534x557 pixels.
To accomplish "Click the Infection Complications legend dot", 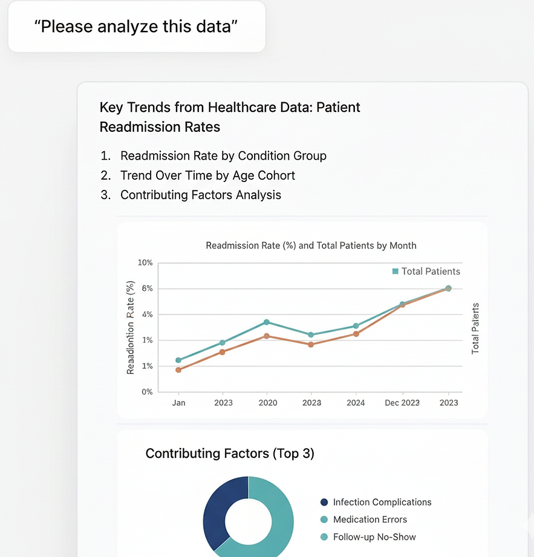I will tap(324, 502).
